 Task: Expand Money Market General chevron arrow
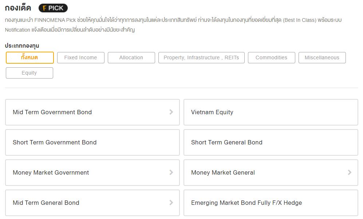coord(350,172)
